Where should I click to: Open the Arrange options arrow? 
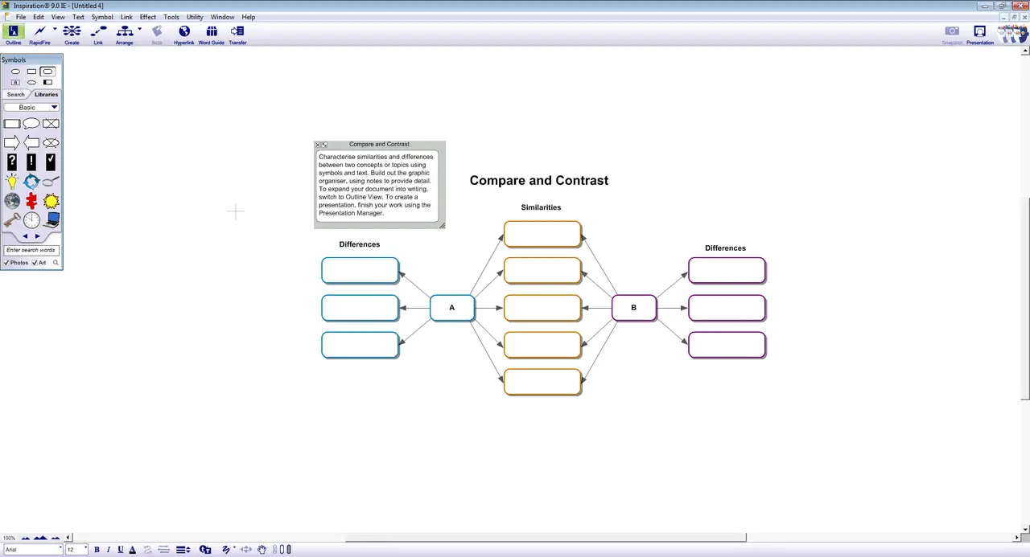pyautogui.click(x=139, y=30)
